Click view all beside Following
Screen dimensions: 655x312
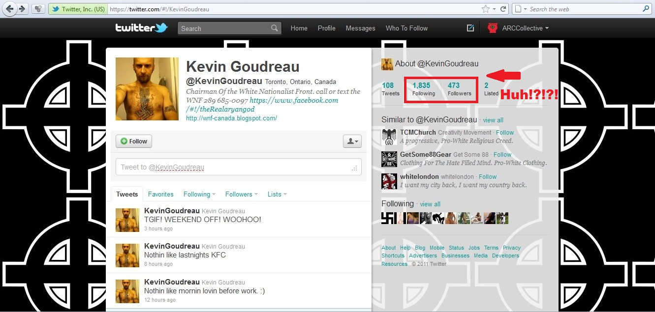point(430,204)
